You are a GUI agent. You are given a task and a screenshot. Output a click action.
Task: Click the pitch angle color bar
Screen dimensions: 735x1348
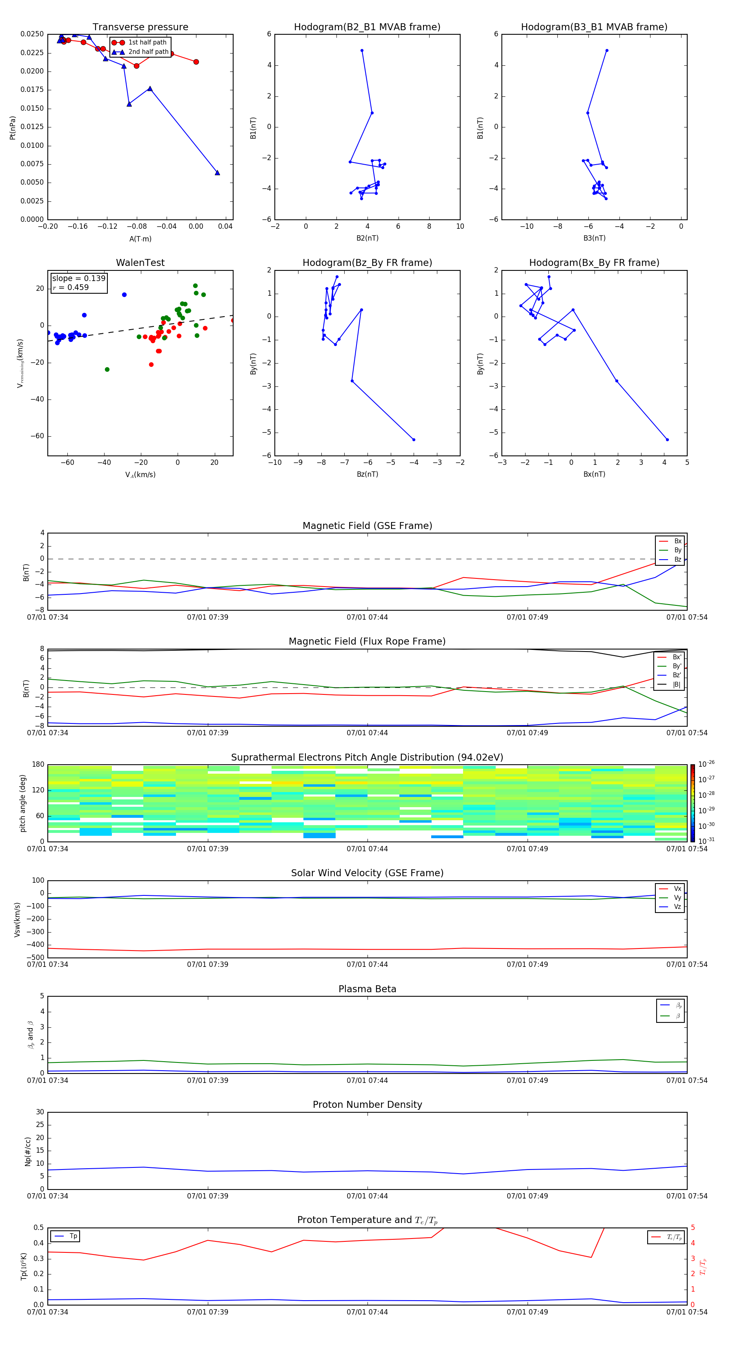click(693, 803)
